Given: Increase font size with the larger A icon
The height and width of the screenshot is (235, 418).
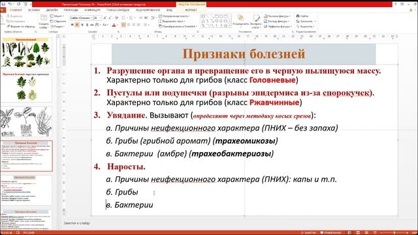Looking at the screenshot, I should (x=104, y=18).
